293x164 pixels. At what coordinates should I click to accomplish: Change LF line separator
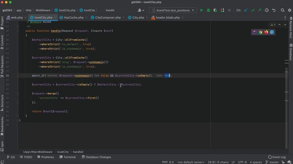(233, 162)
